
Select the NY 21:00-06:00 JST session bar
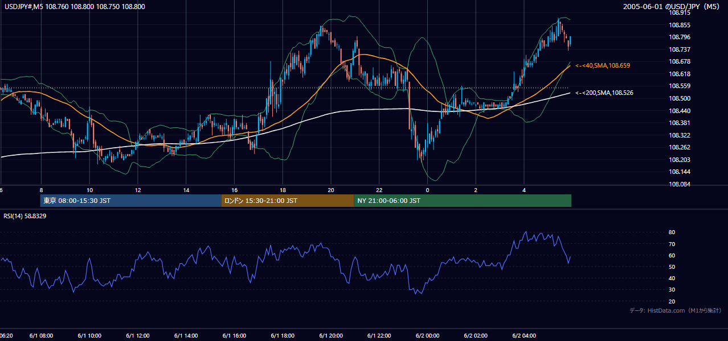(x=463, y=201)
